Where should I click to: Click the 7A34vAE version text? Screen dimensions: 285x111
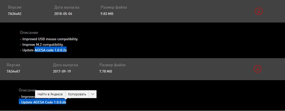coord(15,14)
